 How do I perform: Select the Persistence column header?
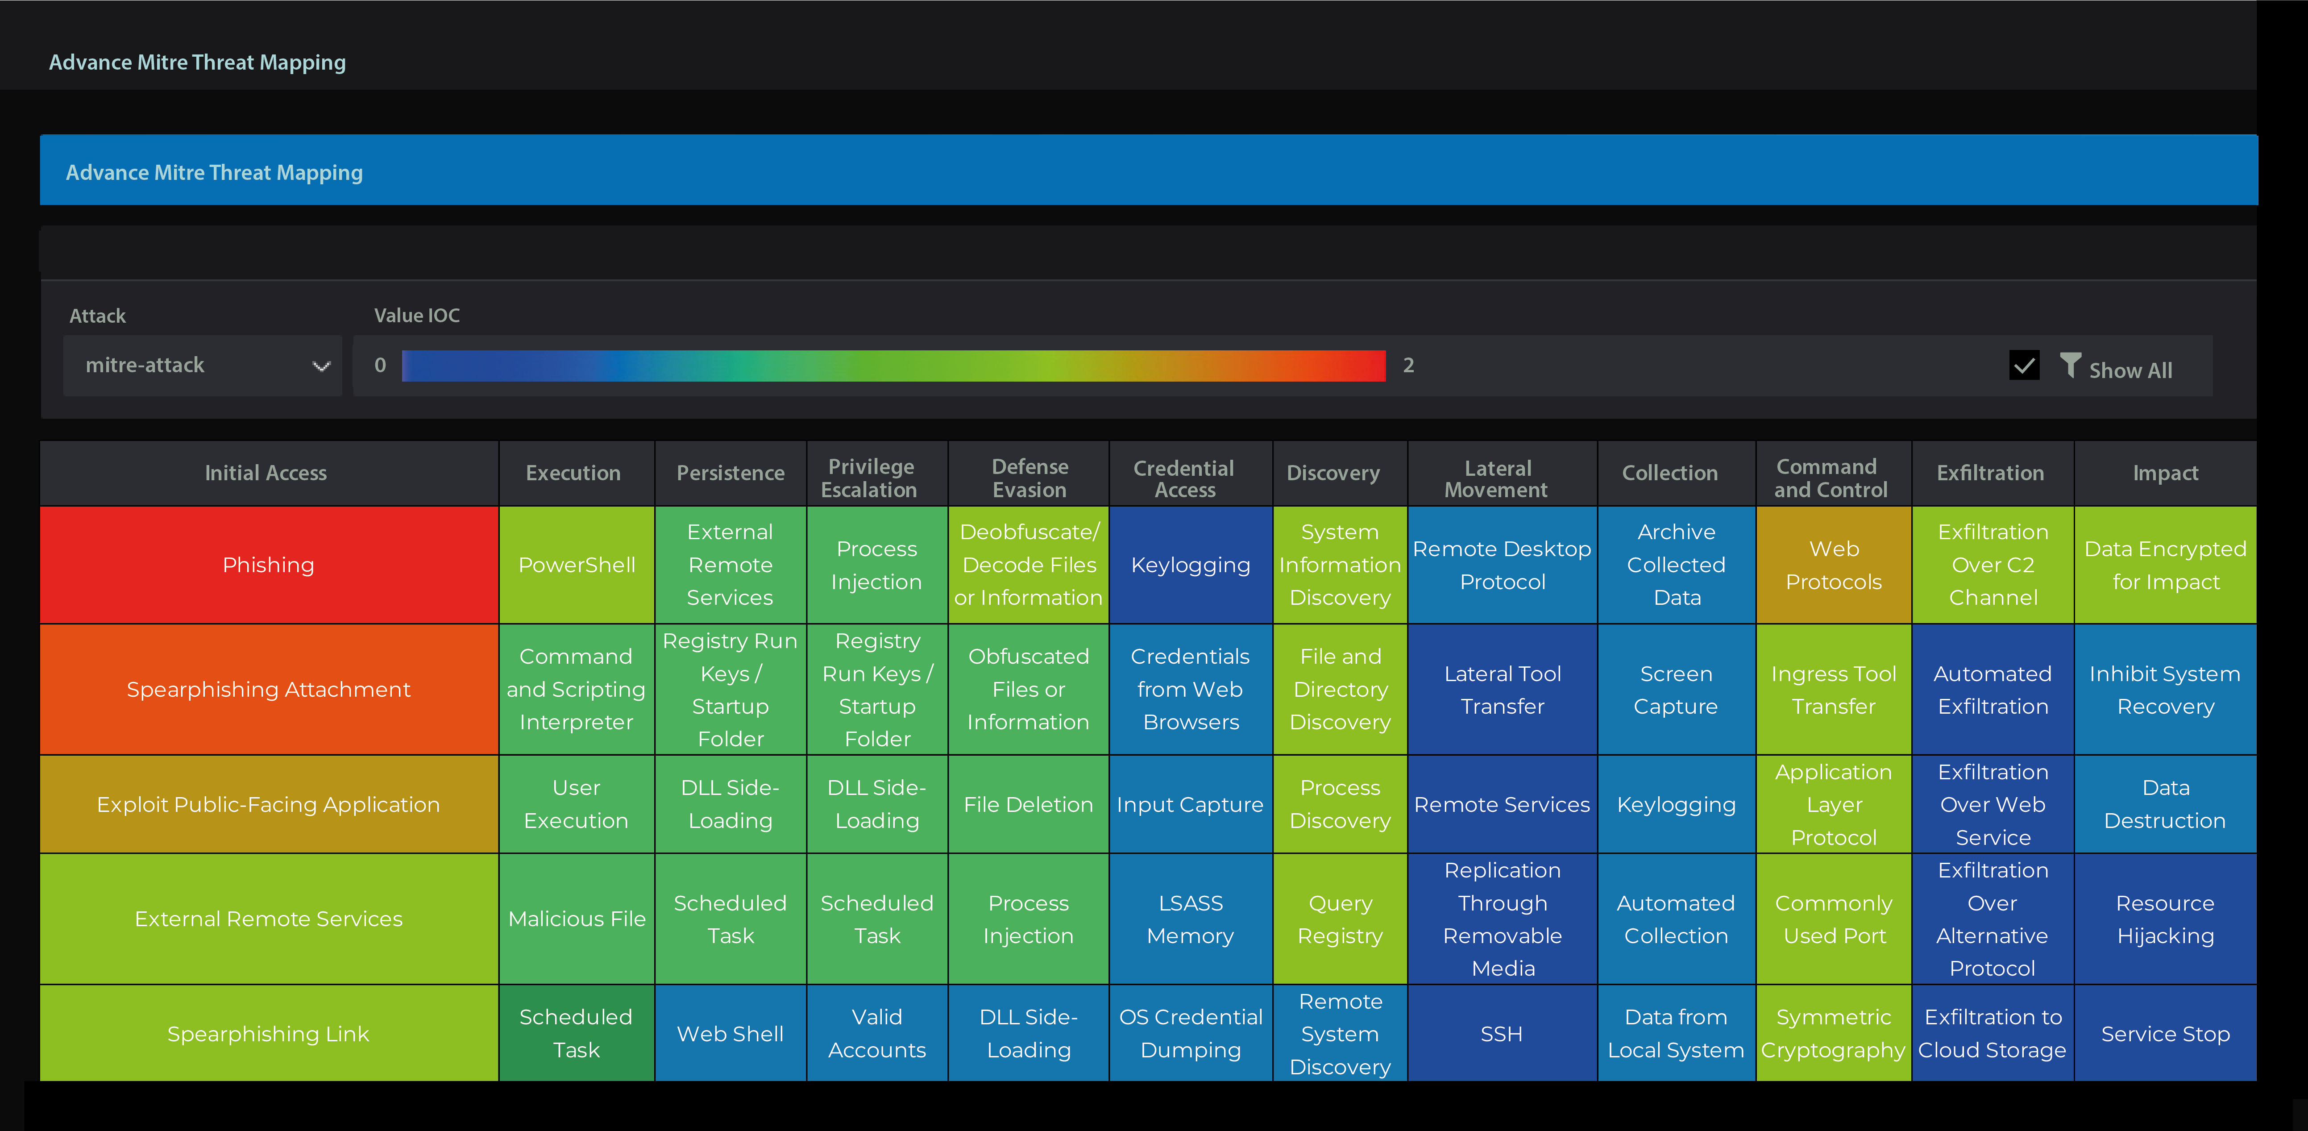tap(730, 473)
